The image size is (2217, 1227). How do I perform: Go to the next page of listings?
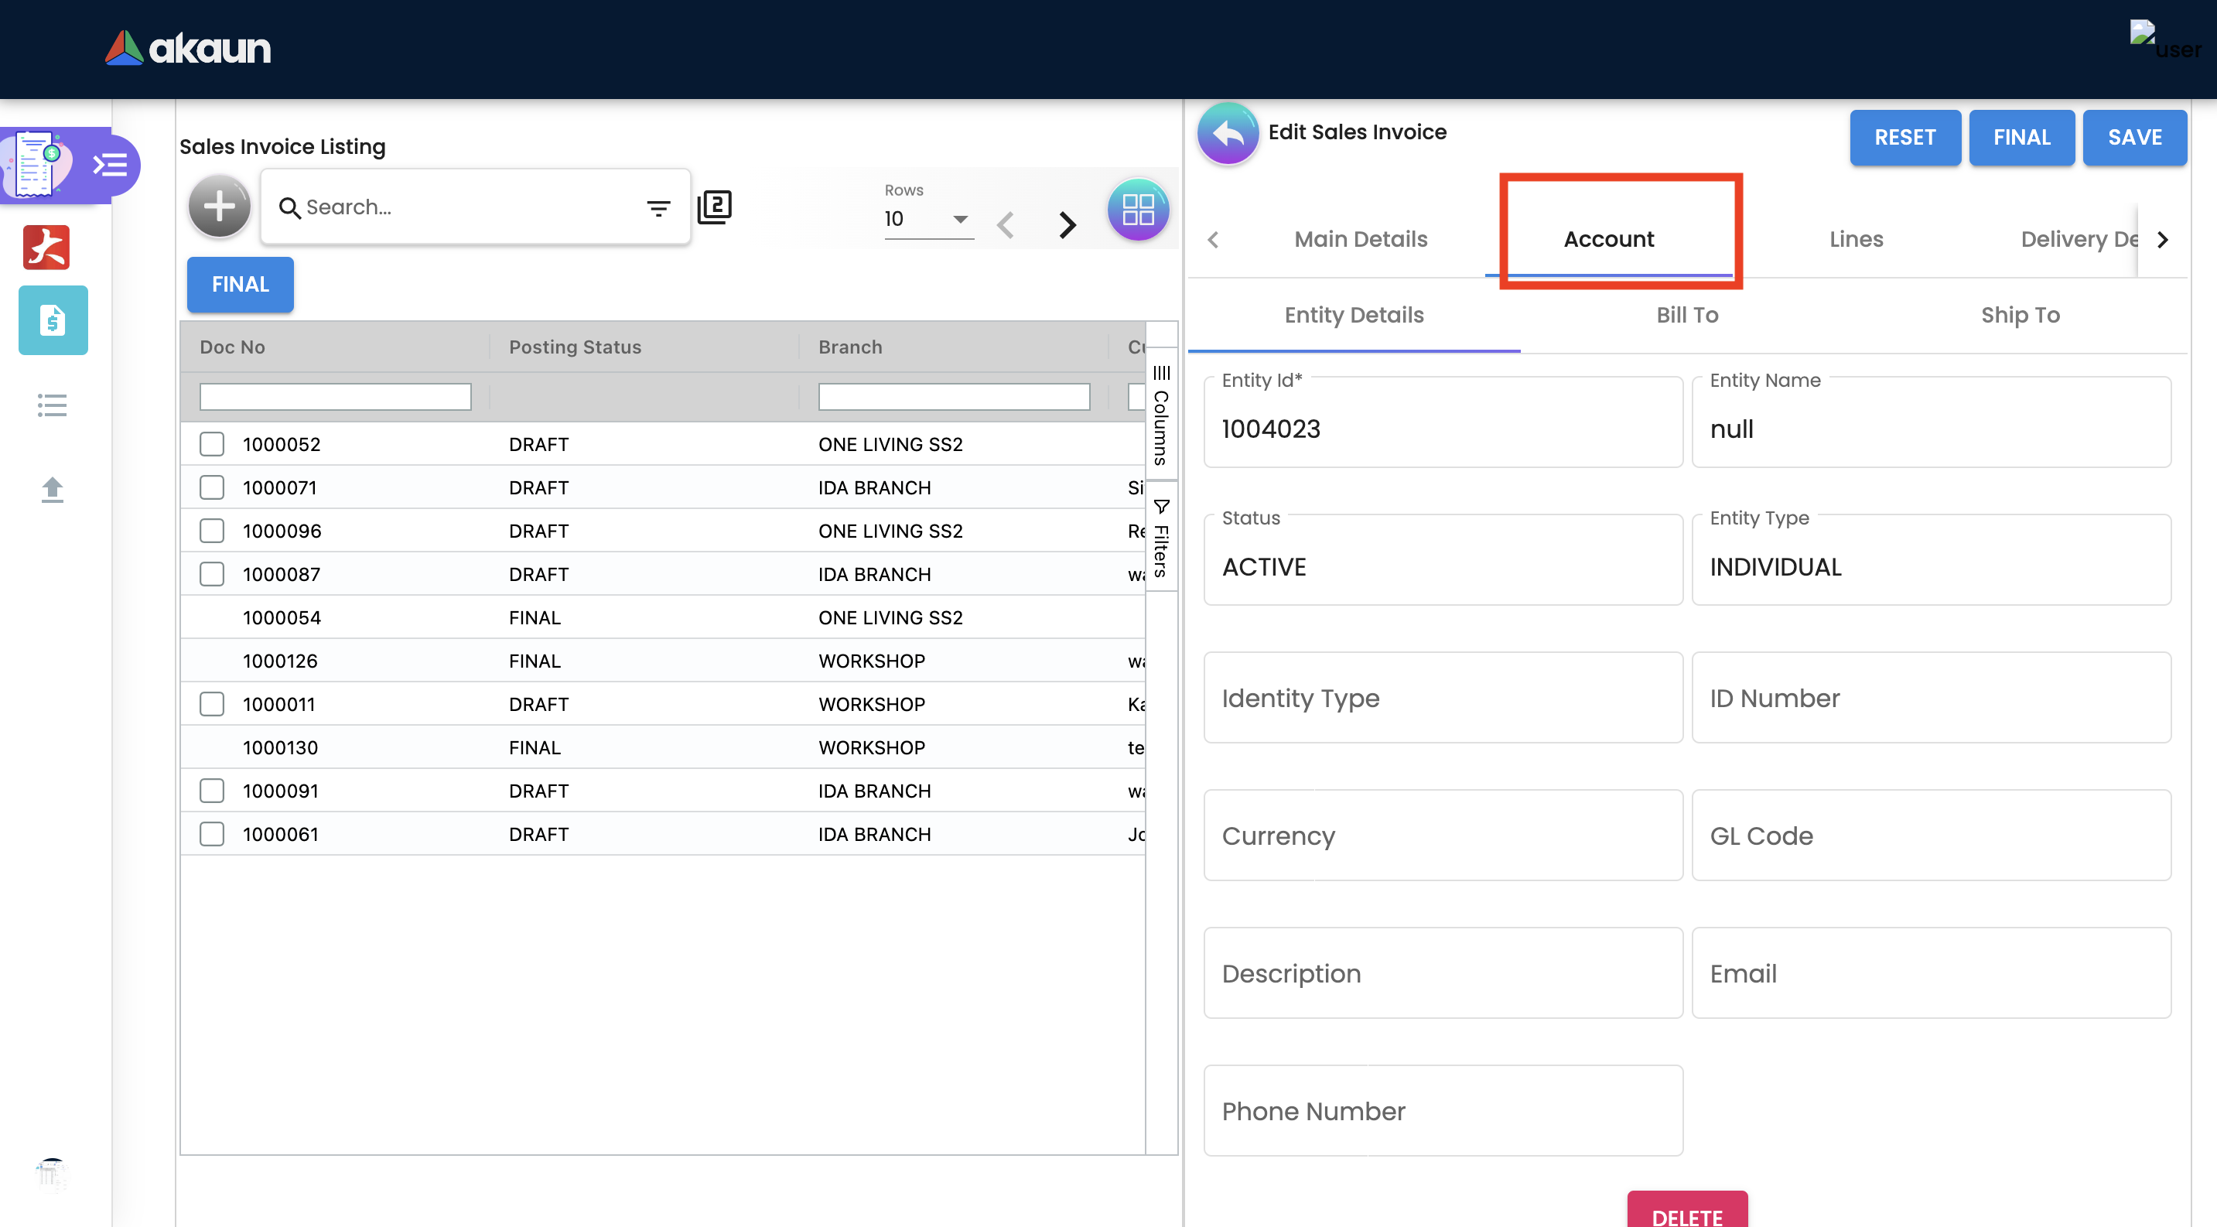1068,224
